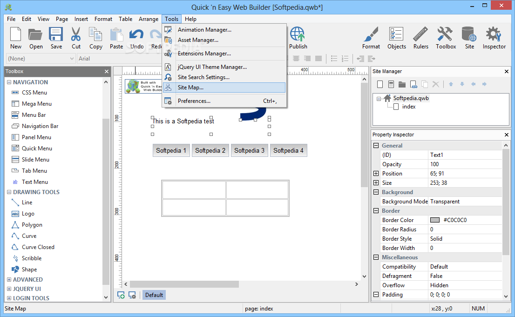Click the Paste clipboard icon

[x=116, y=38]
